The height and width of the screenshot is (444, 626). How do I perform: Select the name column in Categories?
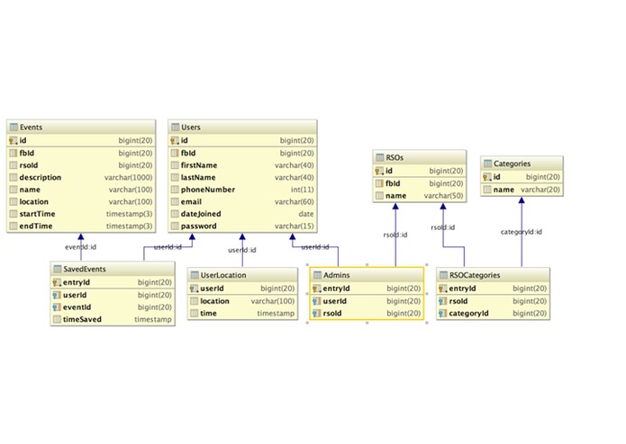pos(522,190)
